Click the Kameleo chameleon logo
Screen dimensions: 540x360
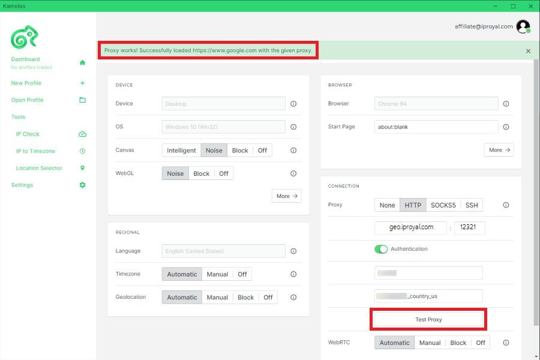(24, 37)
